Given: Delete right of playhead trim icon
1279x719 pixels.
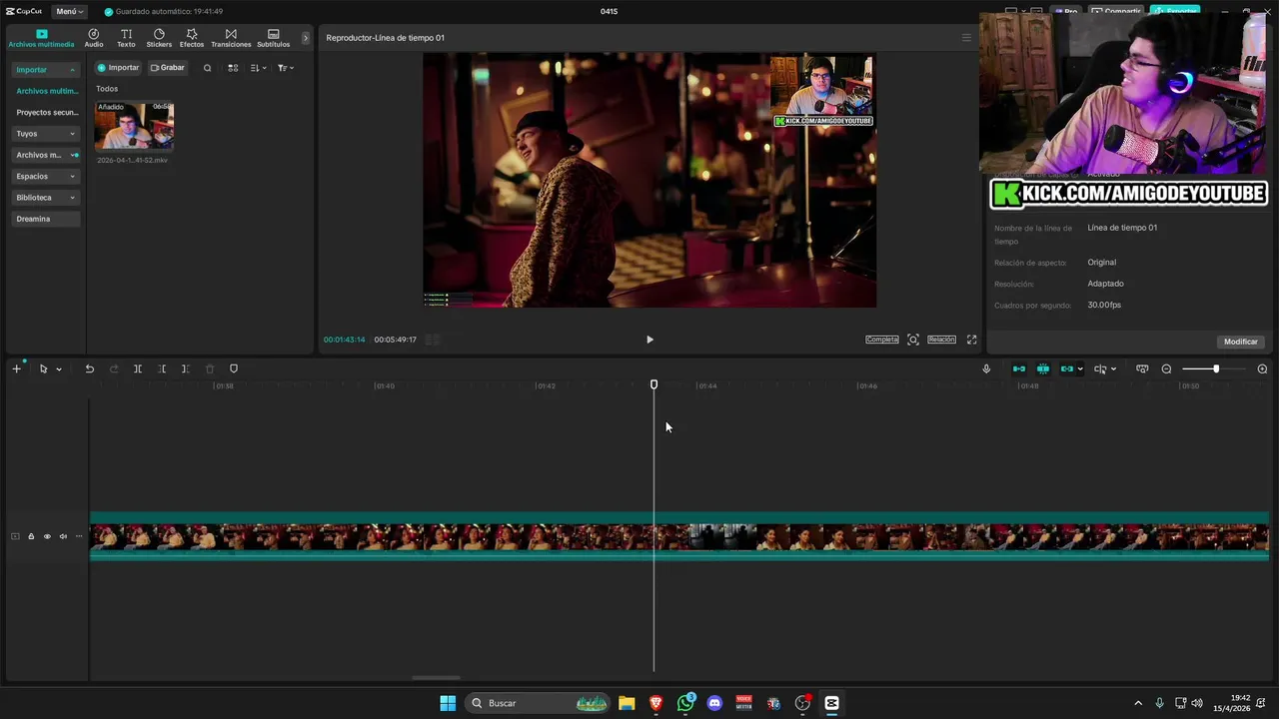Looking at the screenshot, I should (186, 368).
